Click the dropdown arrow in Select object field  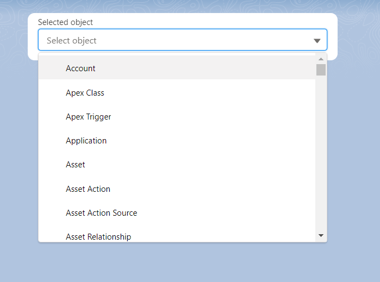(x=317, y=41)
